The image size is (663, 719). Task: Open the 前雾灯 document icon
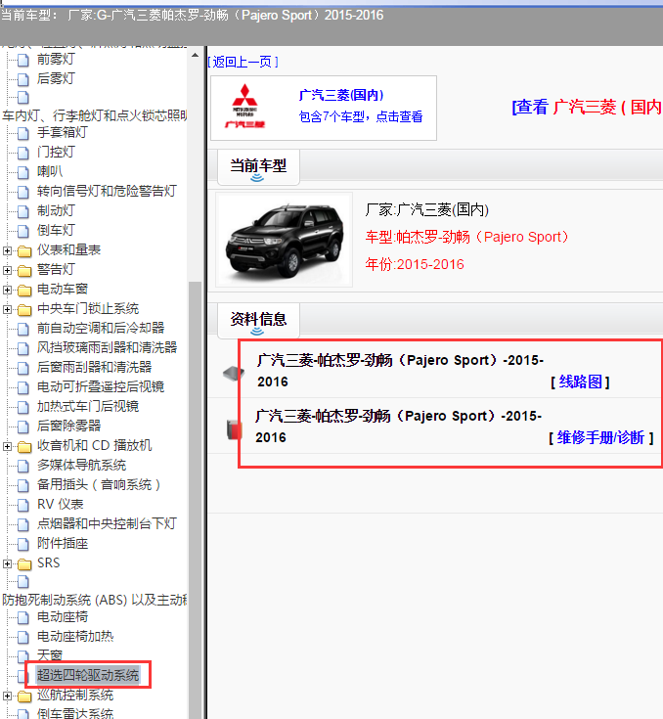[23, 60]
